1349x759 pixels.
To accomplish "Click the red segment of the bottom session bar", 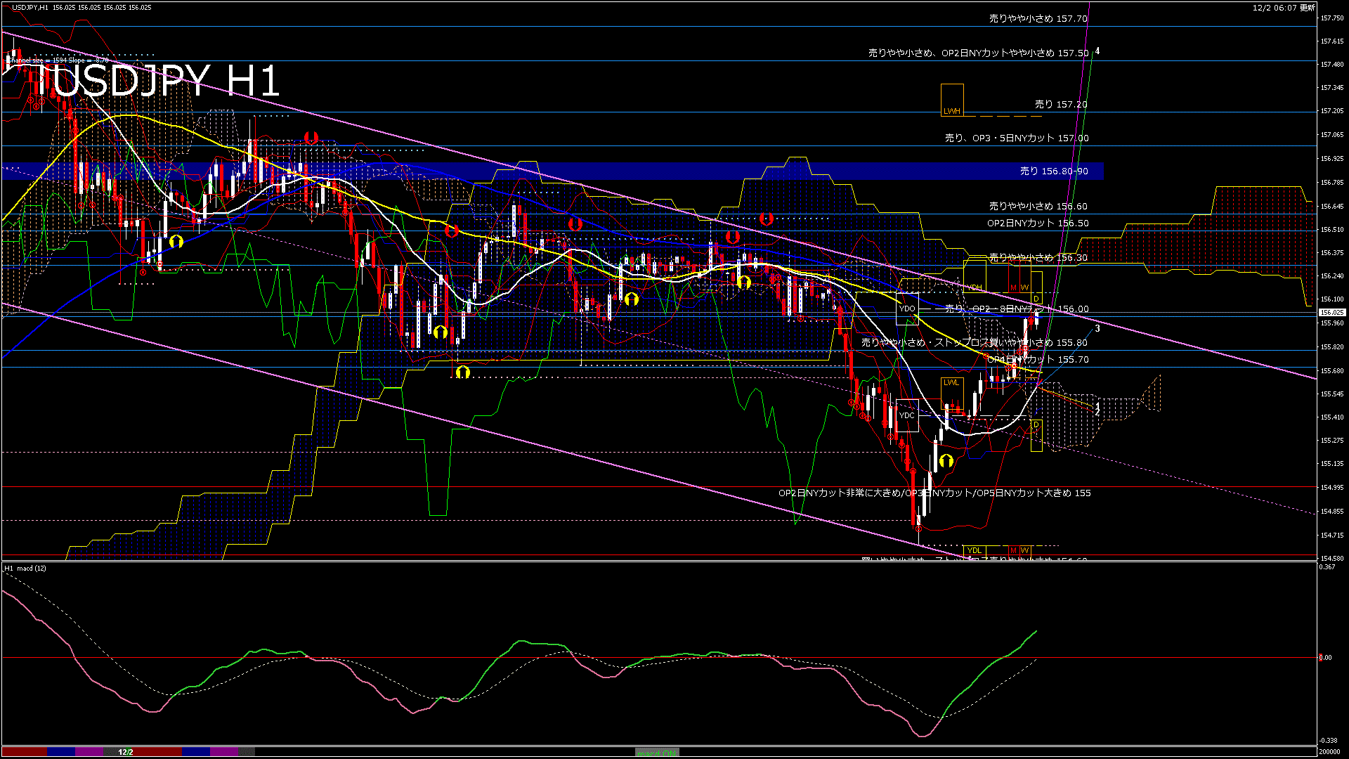I will click(x=25, y=752).
